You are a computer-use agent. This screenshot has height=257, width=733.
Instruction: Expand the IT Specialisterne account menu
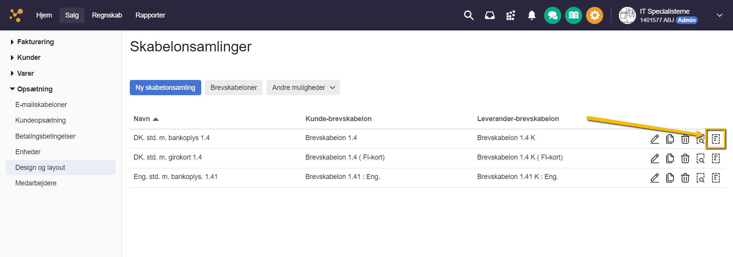pyautogui.click(x=719, y=15)
